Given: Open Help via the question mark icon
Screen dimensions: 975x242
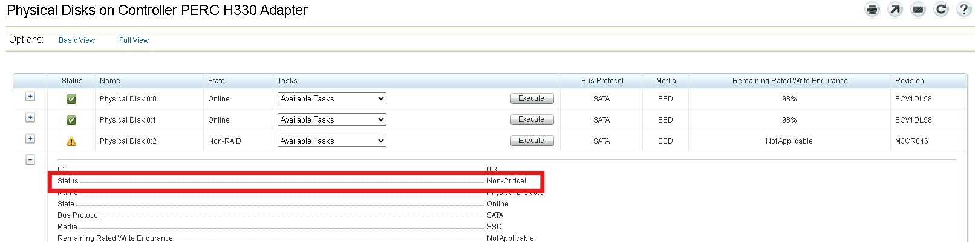Looking at the screenshot, I should point(964,10).
